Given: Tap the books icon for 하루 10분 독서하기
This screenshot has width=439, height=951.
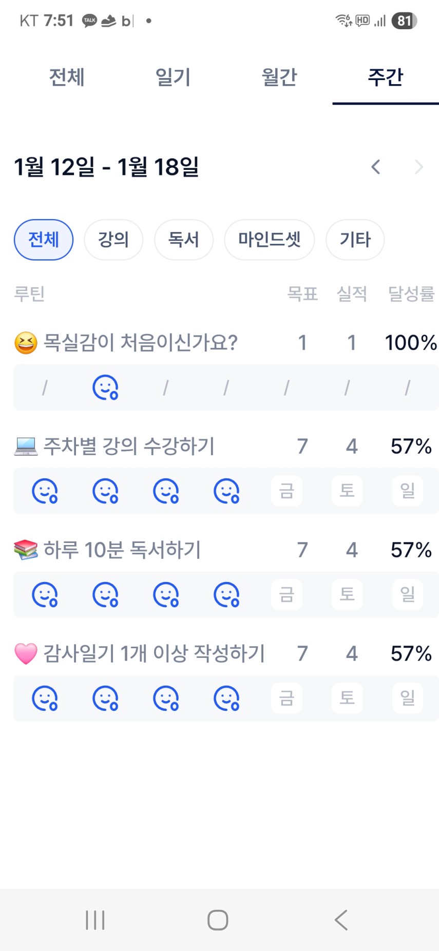Looking at the screenshot, I should [26, 550].
